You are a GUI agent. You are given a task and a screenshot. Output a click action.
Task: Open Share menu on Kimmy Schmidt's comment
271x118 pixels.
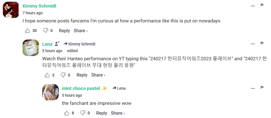pos(81,31)
